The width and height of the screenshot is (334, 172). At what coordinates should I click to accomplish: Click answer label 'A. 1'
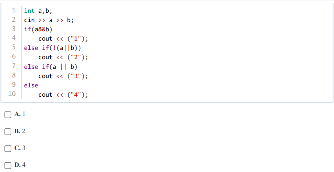pyautogui.click(x=20, y=114)
